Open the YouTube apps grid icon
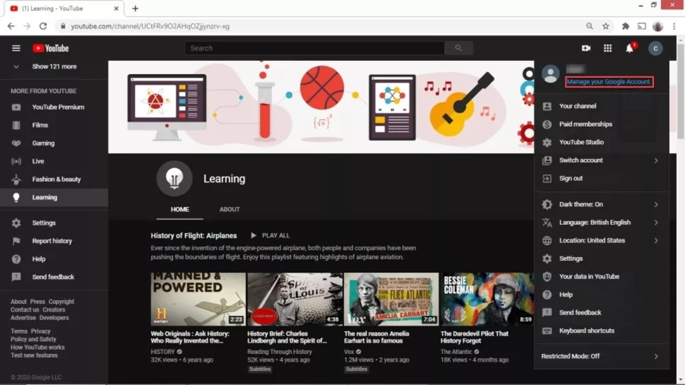The height and width of the screenshot is (385, 685). pyautogui.click(x=608, y=48)
